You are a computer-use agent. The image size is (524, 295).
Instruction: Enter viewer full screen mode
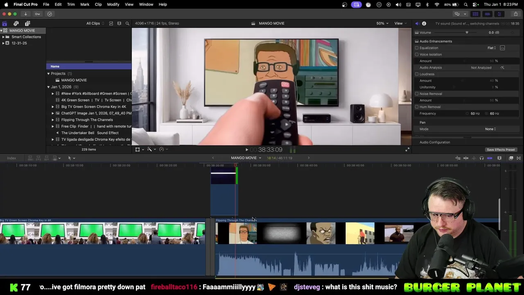[x=407, y=150]
